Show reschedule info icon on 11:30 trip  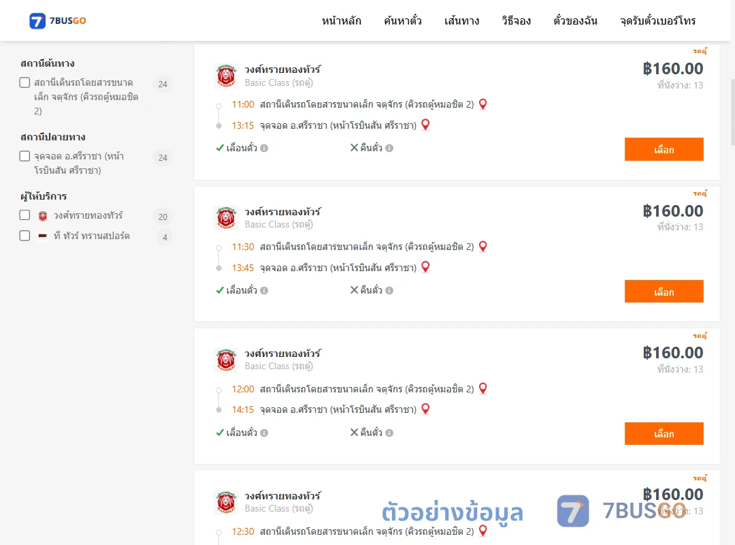point(264,291)
